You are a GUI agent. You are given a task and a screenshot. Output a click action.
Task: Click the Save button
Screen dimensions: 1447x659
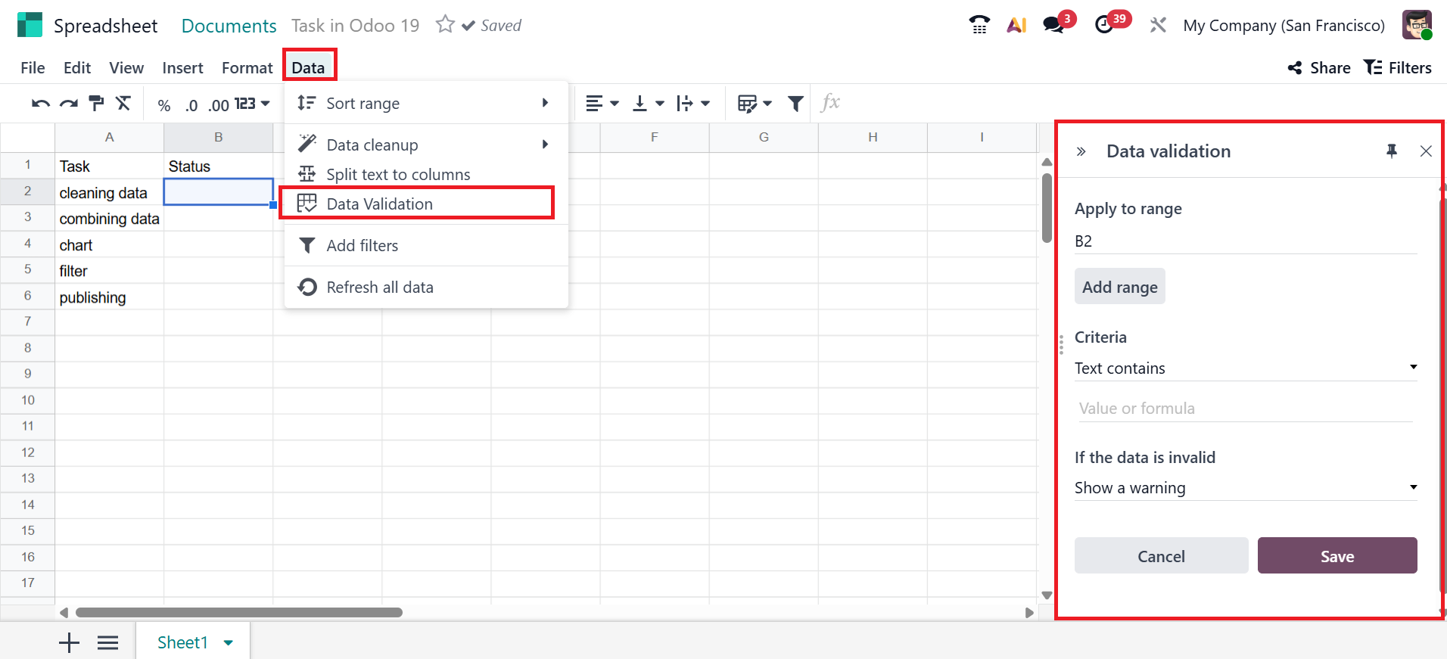point(1337,556)
